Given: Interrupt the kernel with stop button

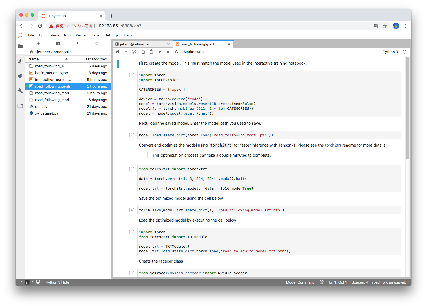Looking at the screenshot, I should tap(168, 52).
